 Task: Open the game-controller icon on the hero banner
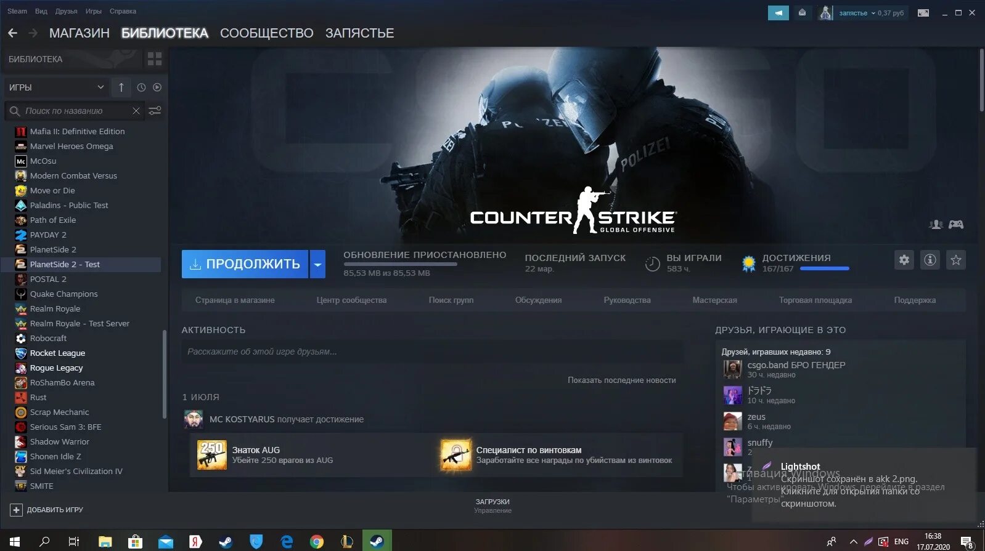956,225
